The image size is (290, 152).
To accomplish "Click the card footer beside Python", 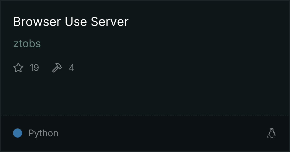I will coord(157,133).
